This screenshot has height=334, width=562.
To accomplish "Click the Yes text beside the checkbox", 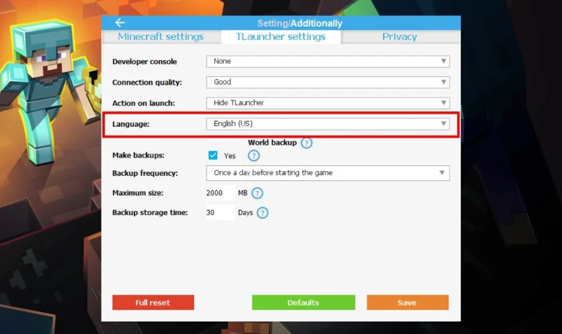I will pyautogui.click(x=229, y=156).
